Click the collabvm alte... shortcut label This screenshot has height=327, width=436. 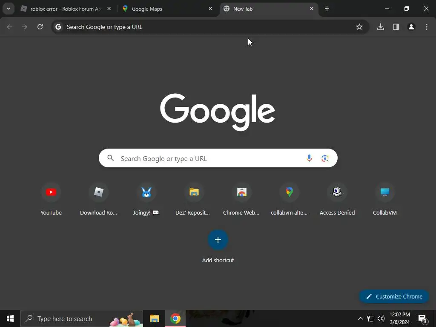click(x=289, y=213)
